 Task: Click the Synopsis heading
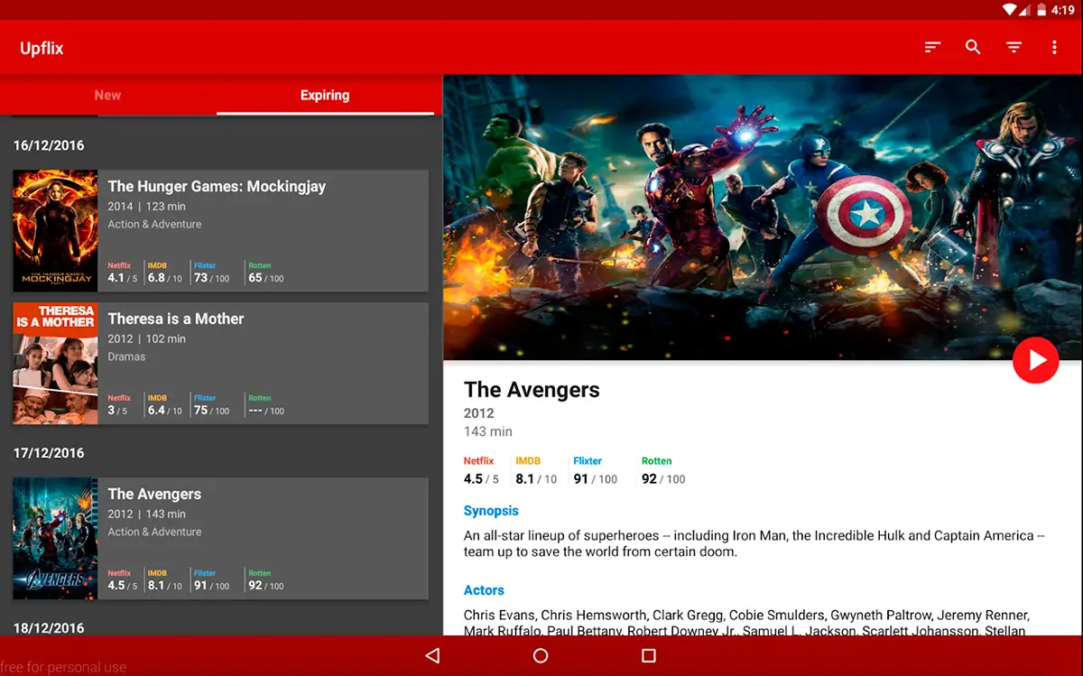(491, 511)
